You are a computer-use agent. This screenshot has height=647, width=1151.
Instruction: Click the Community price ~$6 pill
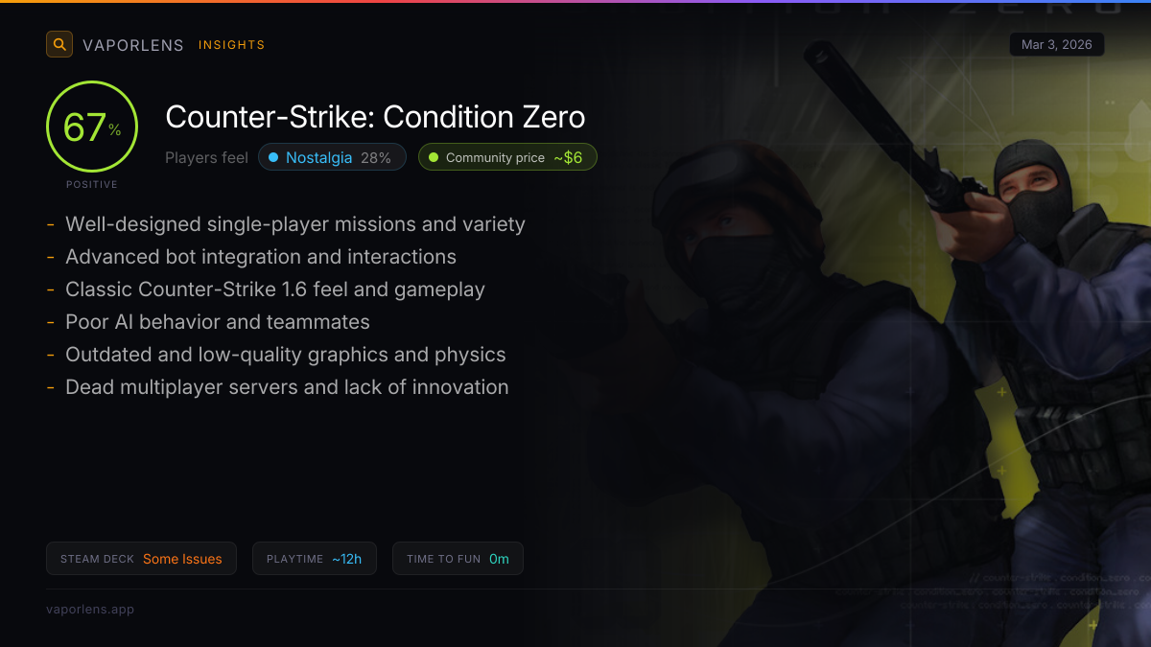pyautogui.click(x=507, y=157)
